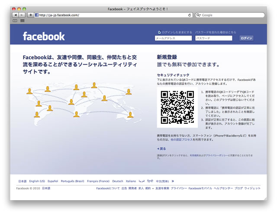Select 日本語 in language list
The height and width of the screenshot is (214, 277).
(23, 181)
